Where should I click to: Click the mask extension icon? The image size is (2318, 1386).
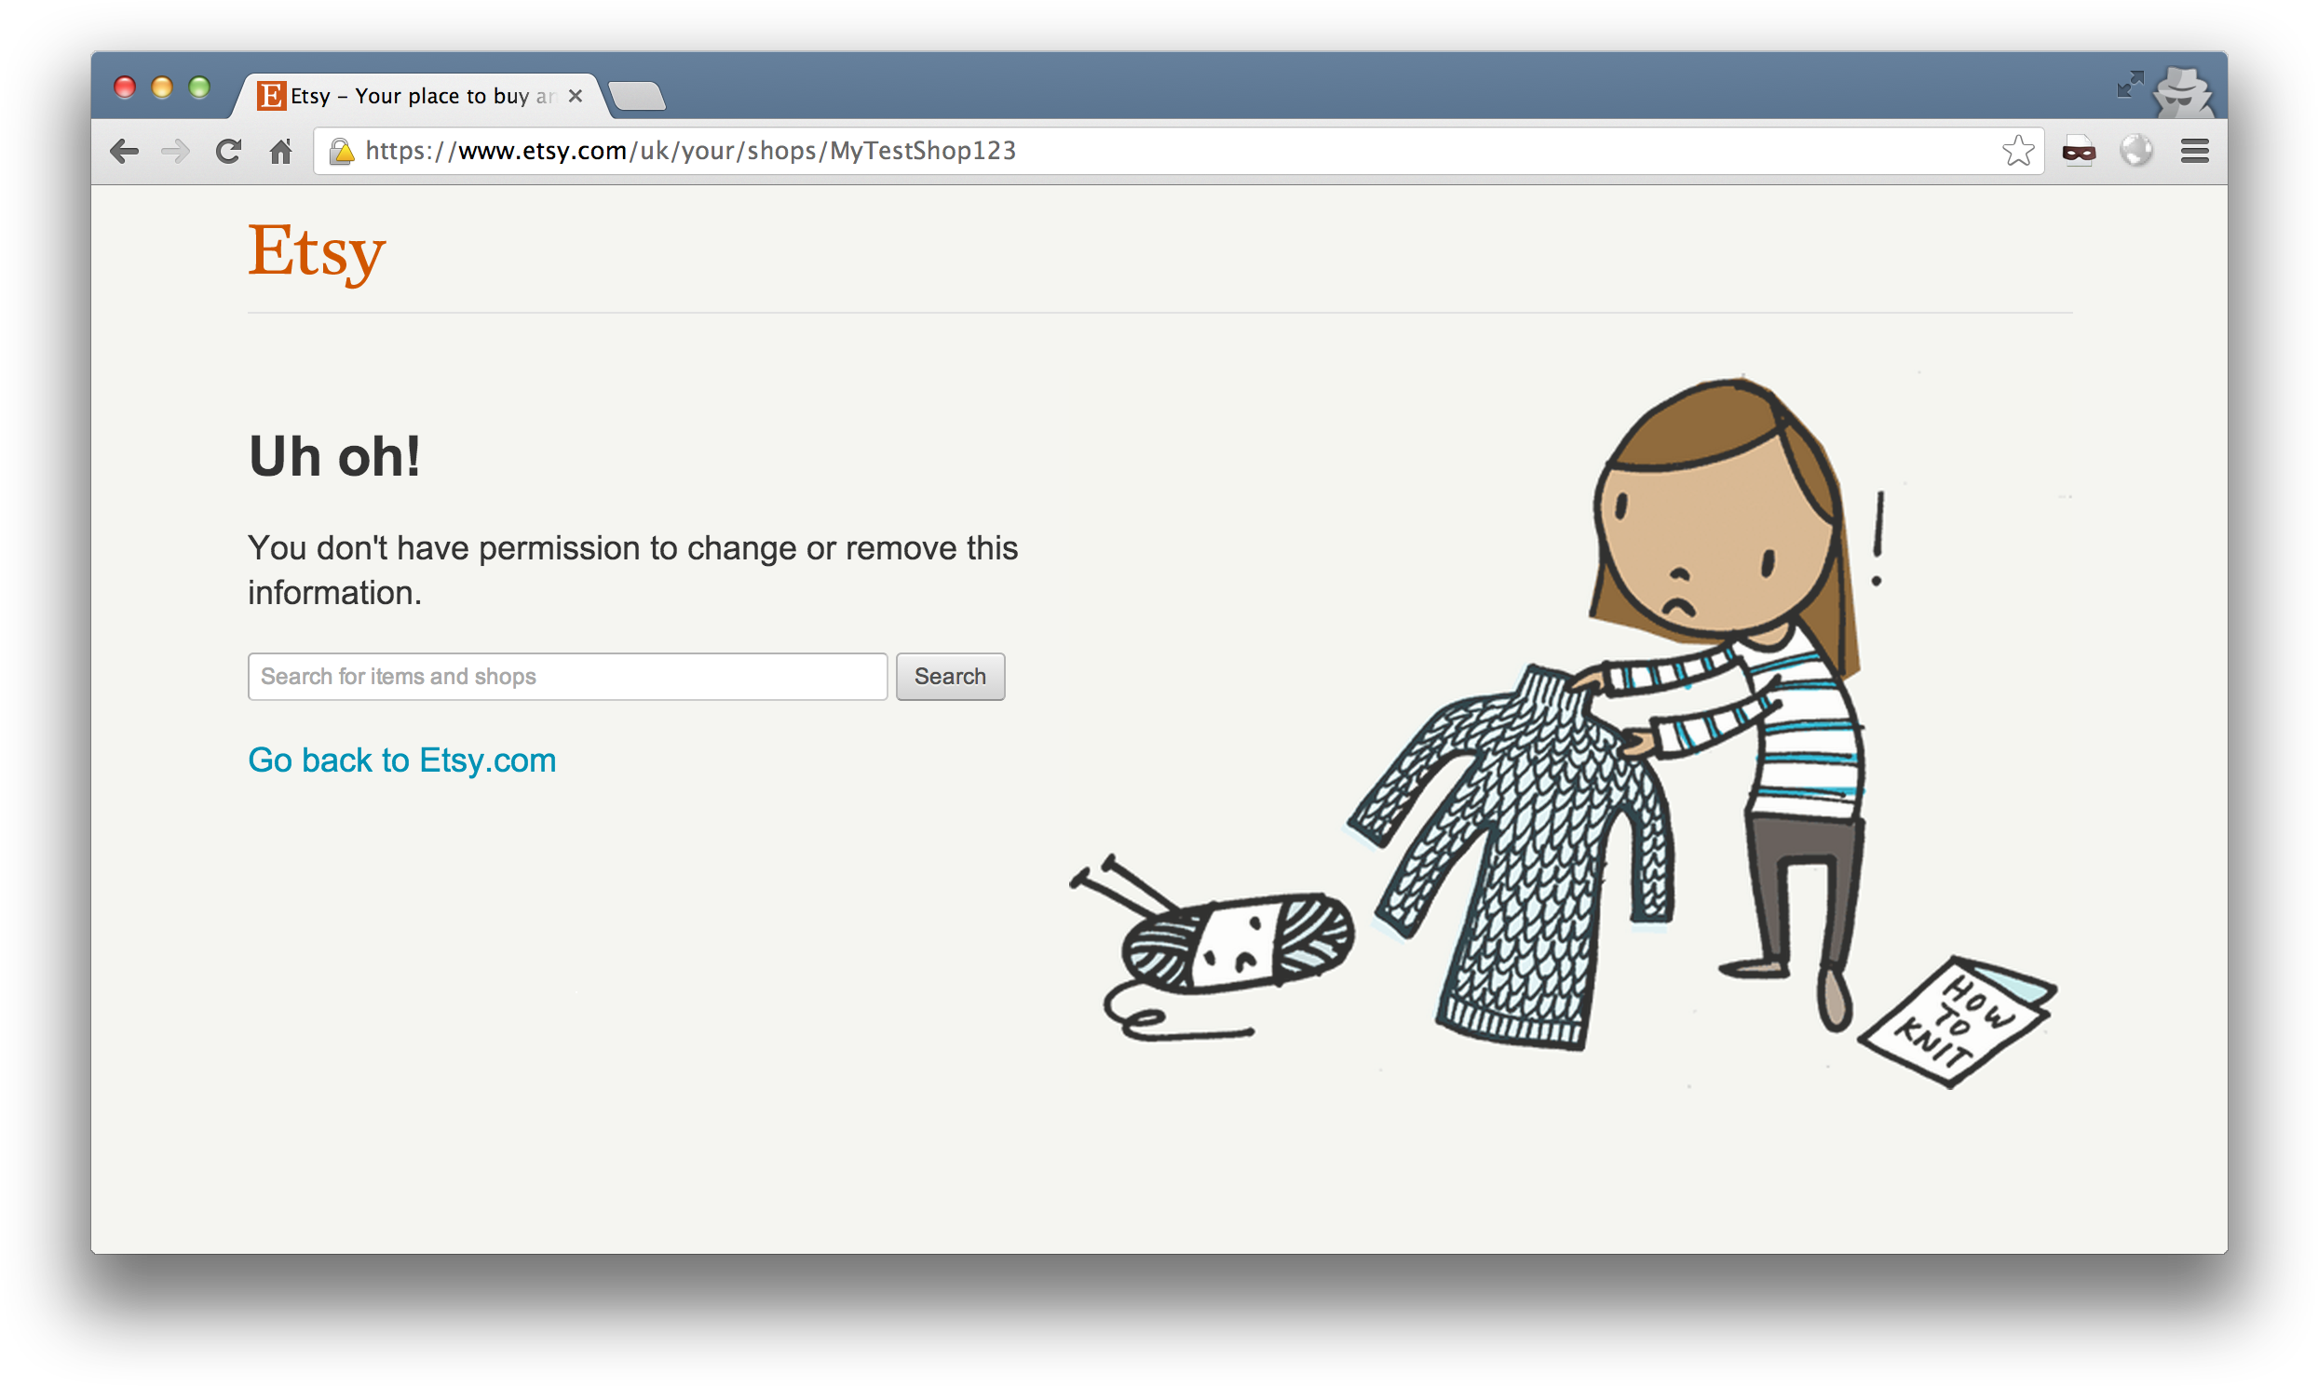pos(2078,152)
